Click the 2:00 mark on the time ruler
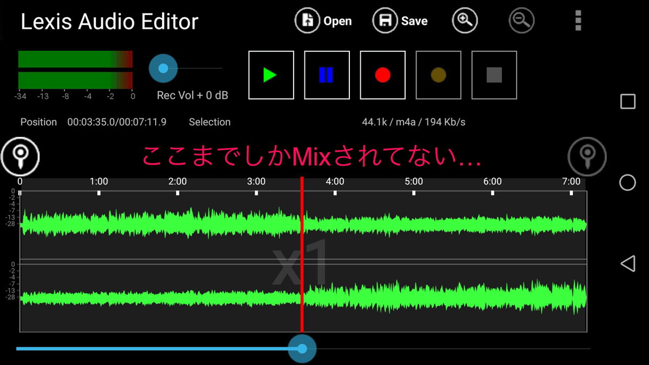649x365 pixels. point(177,182)
